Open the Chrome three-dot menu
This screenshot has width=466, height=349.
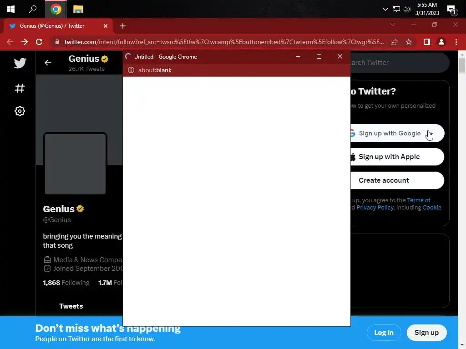[456, 42]
